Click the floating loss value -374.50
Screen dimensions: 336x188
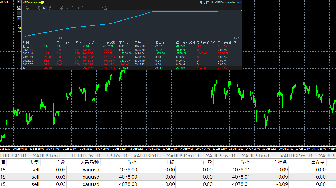(x=160, y=53)
